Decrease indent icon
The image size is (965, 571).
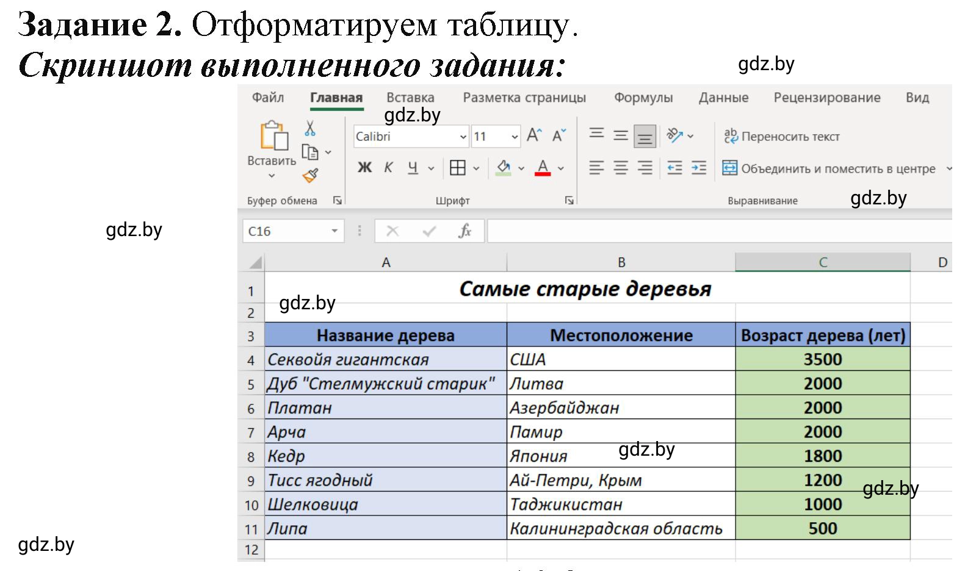[674, 168]
